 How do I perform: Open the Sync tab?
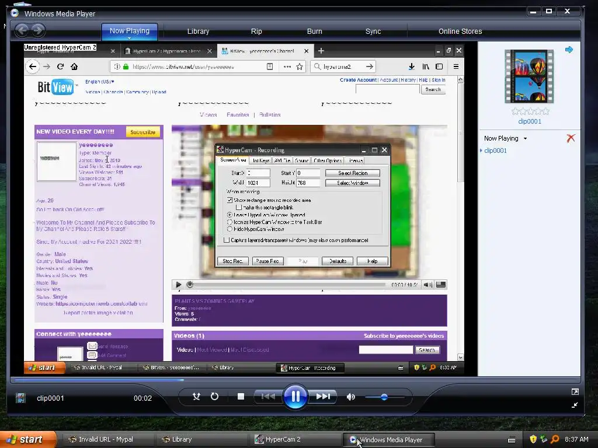point(373,32)
